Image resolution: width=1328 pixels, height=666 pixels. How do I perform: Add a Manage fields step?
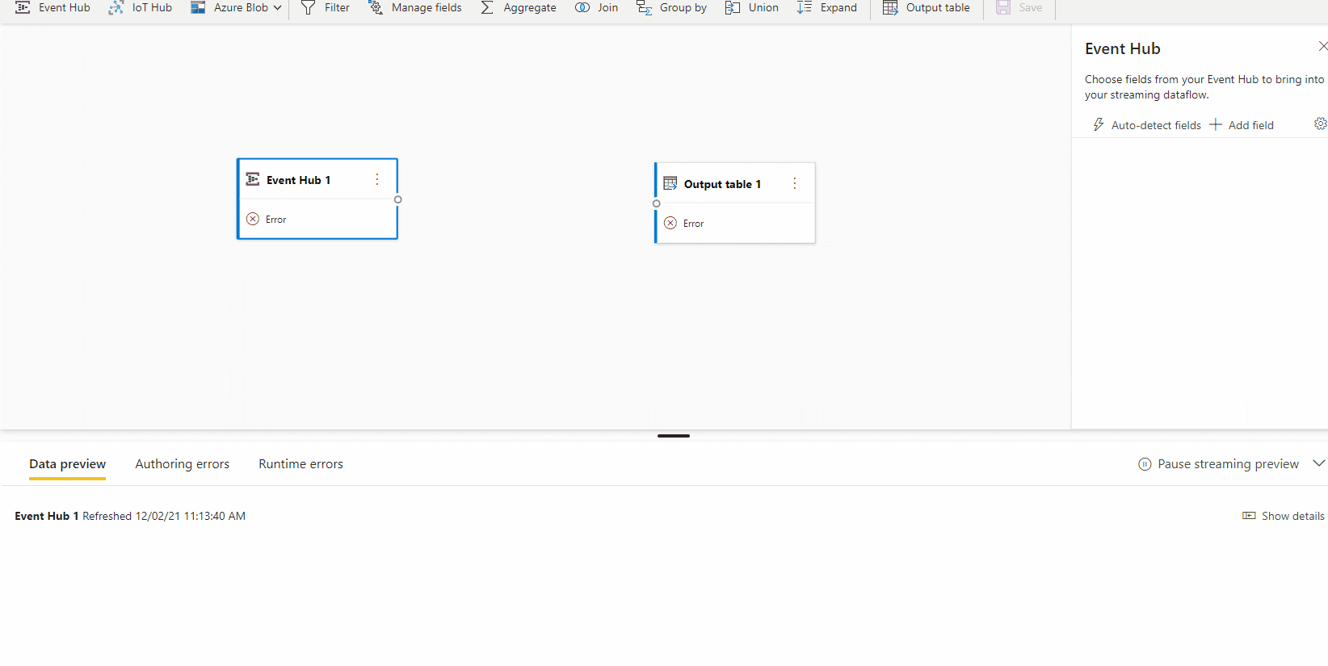[415, 8]
